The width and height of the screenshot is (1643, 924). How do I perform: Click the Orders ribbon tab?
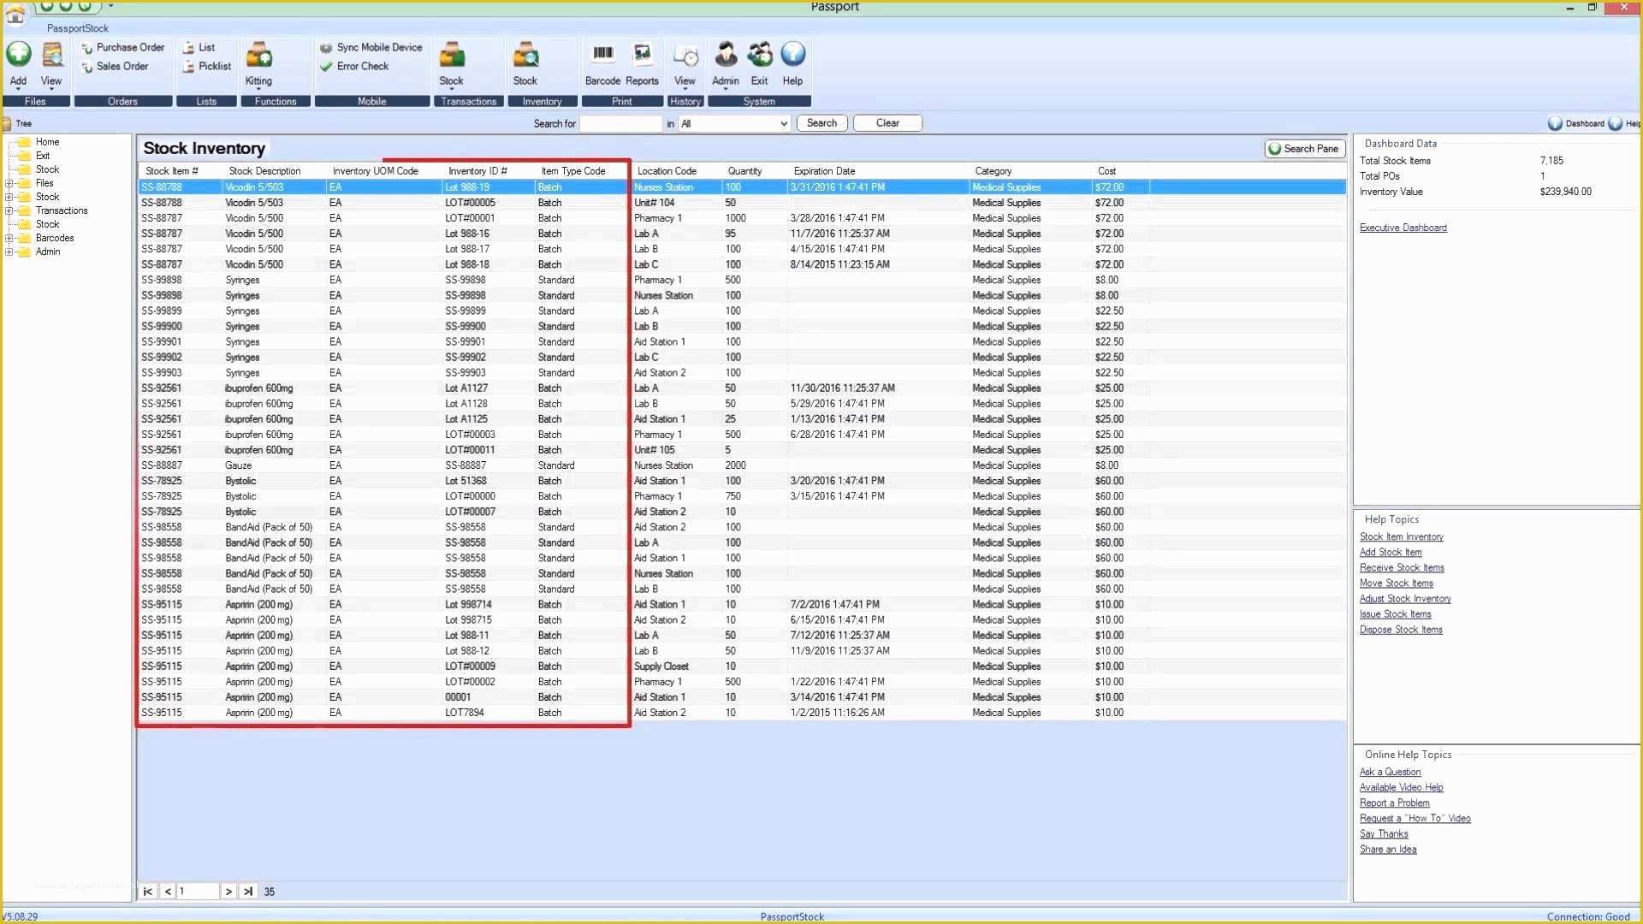[122, 102]
